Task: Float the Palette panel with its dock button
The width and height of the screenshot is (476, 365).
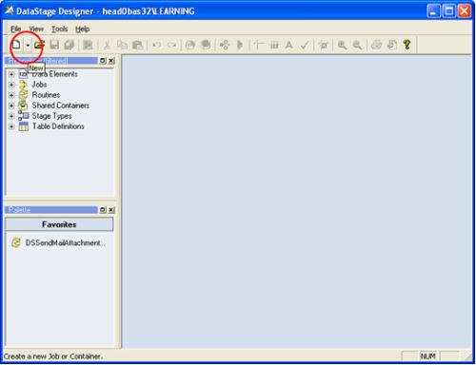Action: [x=103, y=210]
